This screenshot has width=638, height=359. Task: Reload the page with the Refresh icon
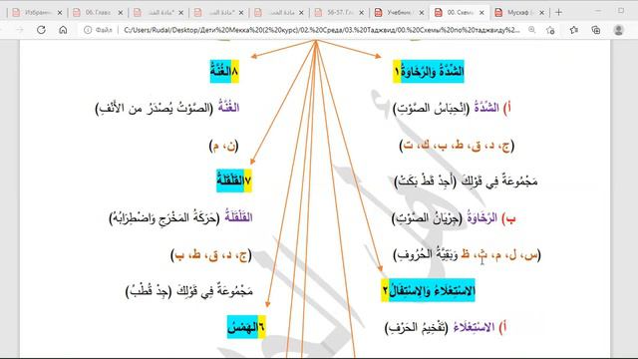coord(41,30)
